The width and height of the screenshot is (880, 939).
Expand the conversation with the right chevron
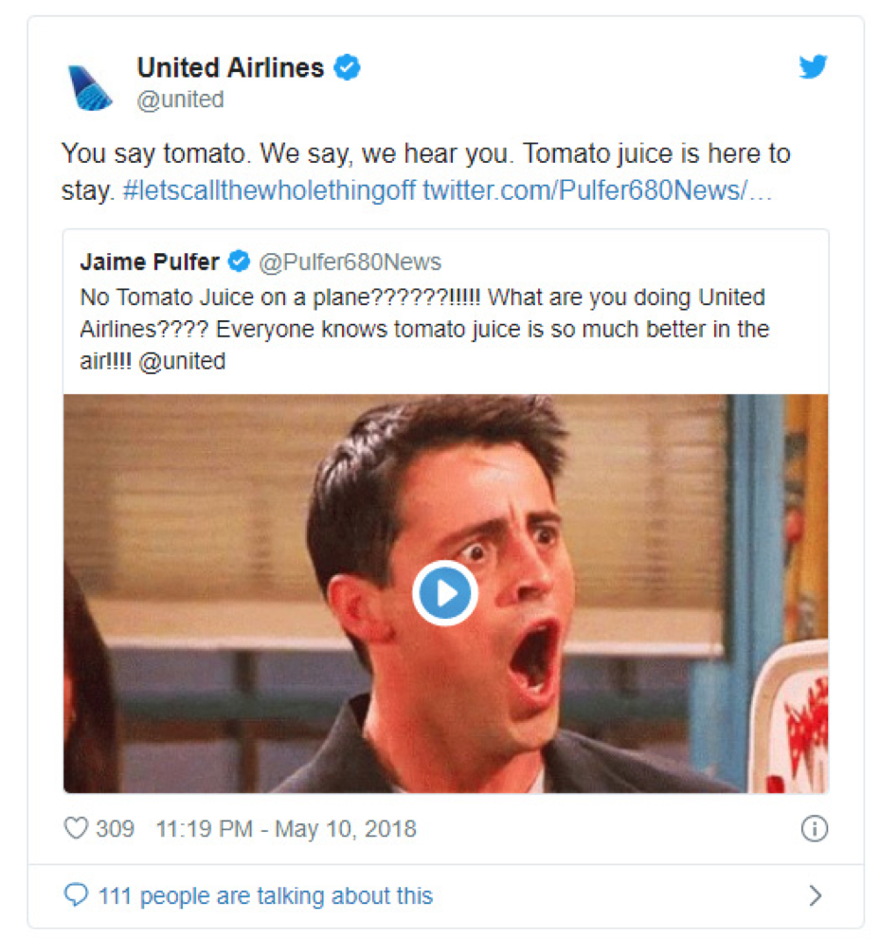pos(815,895)
